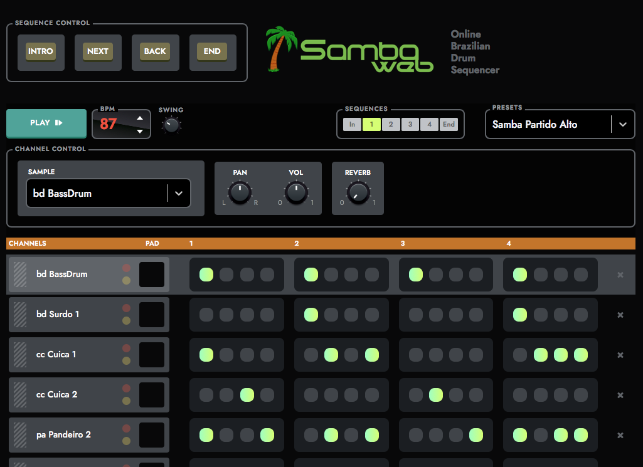Click the VOL knob in channel control

point(295,192)
